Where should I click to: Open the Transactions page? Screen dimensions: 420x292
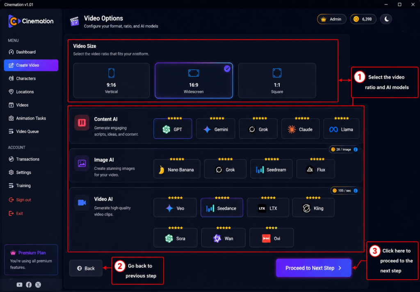[x=31, y=159]
